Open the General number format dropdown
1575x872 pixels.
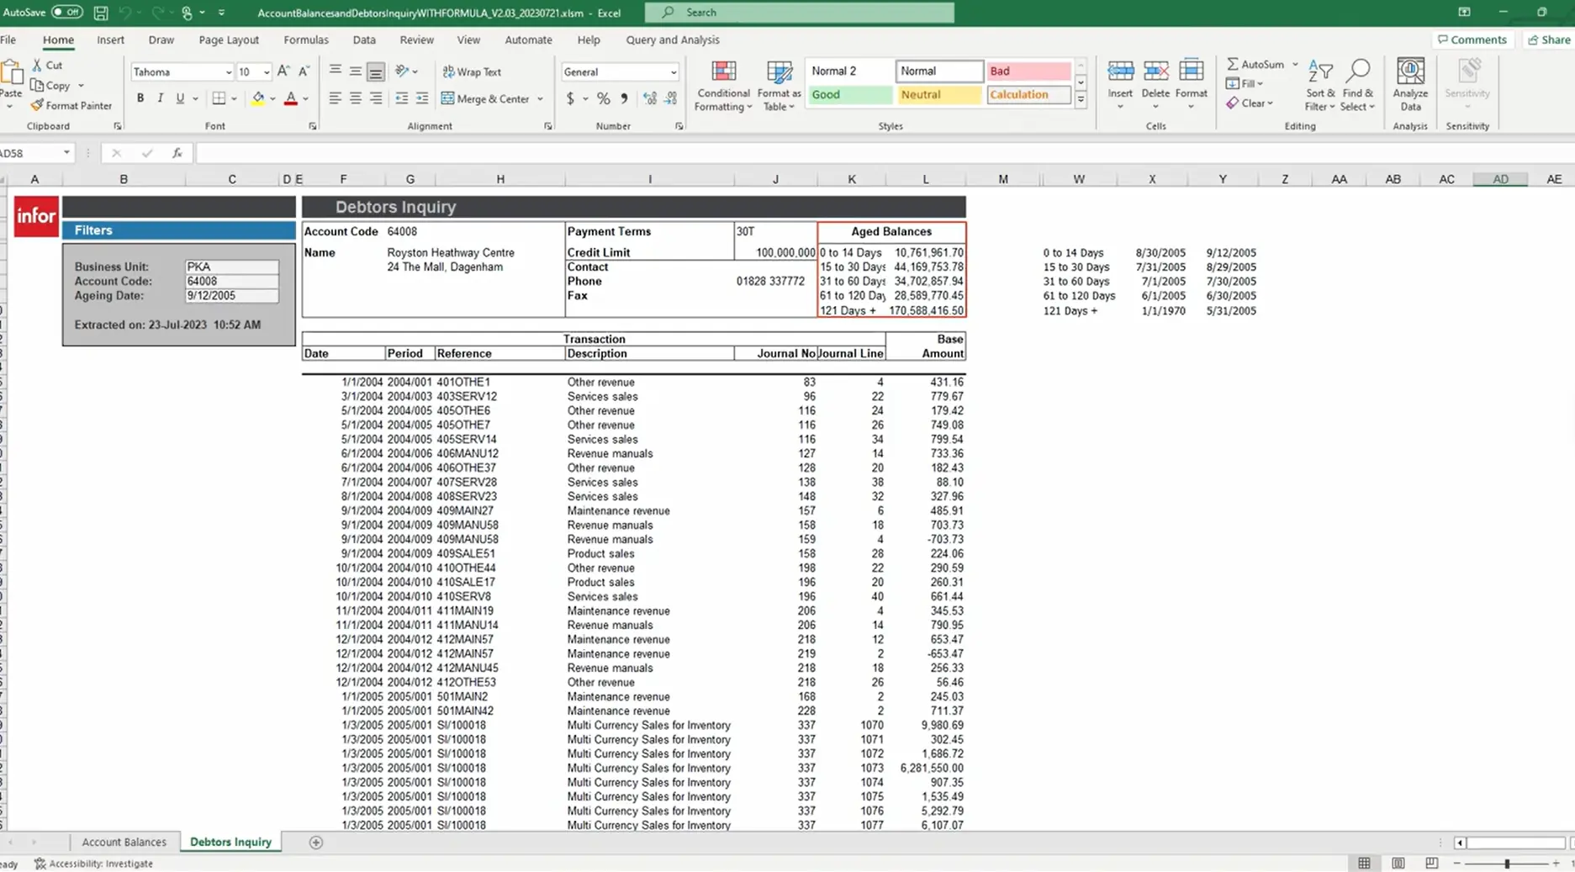(x=673, y=72)
